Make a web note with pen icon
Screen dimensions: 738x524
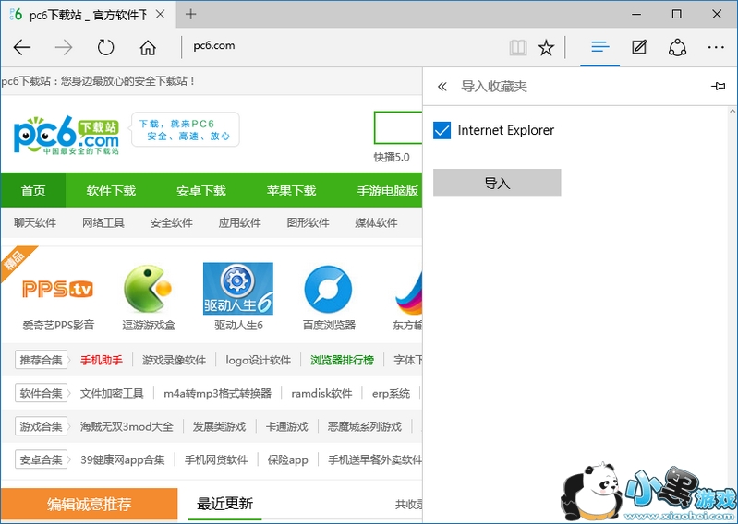pyautogui.click(x=638, y=47)
